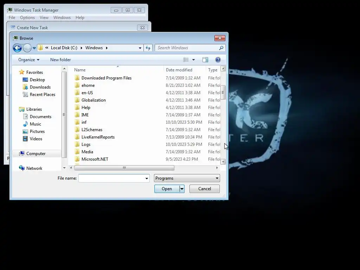Open the Help question mark icon
Screen dimensions: 360x270
coord(218,60)
